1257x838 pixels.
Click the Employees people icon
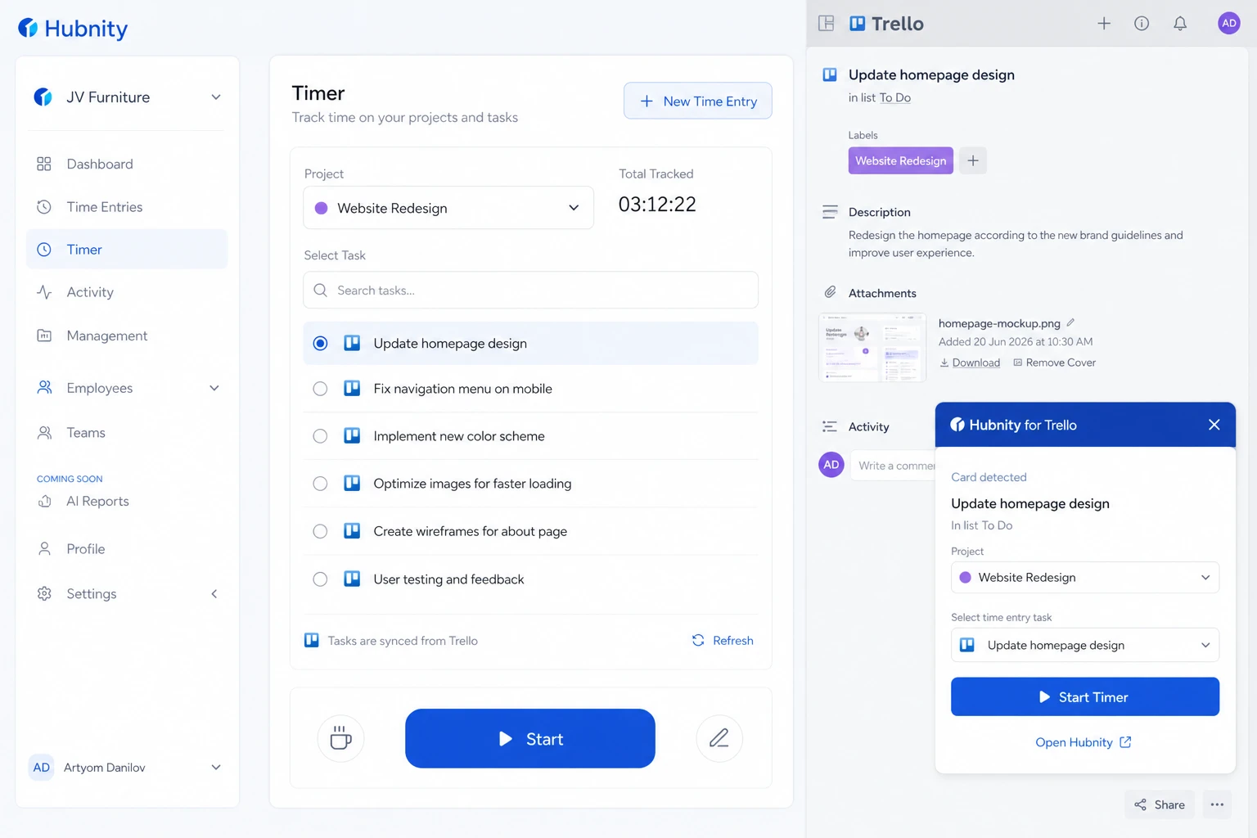(44, 388)
